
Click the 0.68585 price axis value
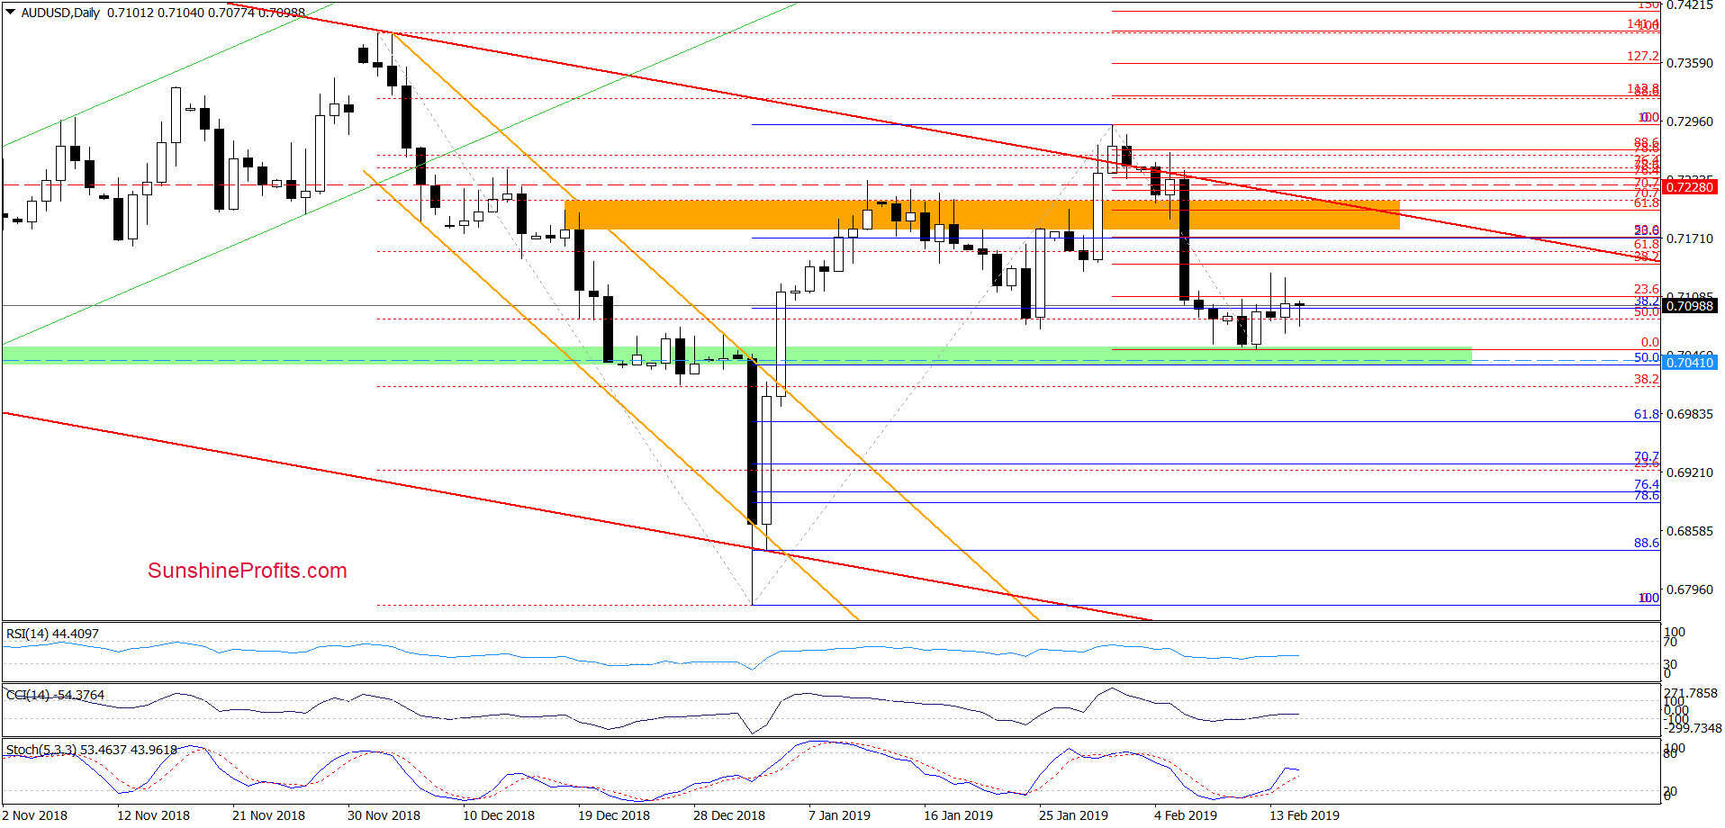pyautogui.click(x=1690, y=531)
